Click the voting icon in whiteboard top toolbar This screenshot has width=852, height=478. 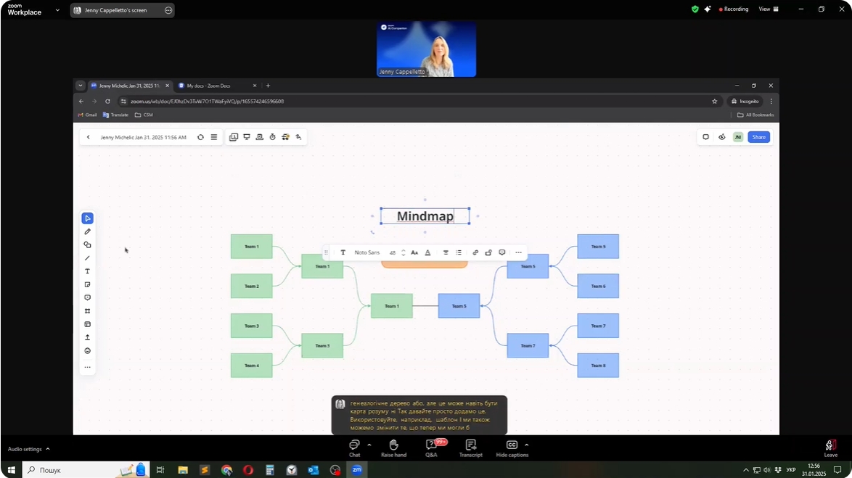pyautogui.click(x=286, y=137)
